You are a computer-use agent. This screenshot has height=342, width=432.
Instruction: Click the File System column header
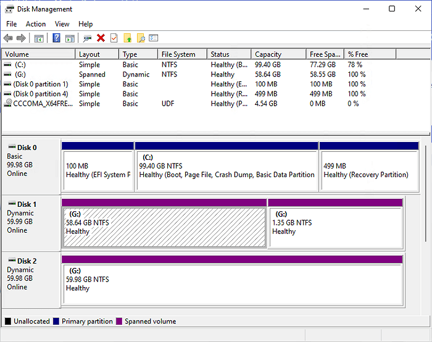pos(178,54)
